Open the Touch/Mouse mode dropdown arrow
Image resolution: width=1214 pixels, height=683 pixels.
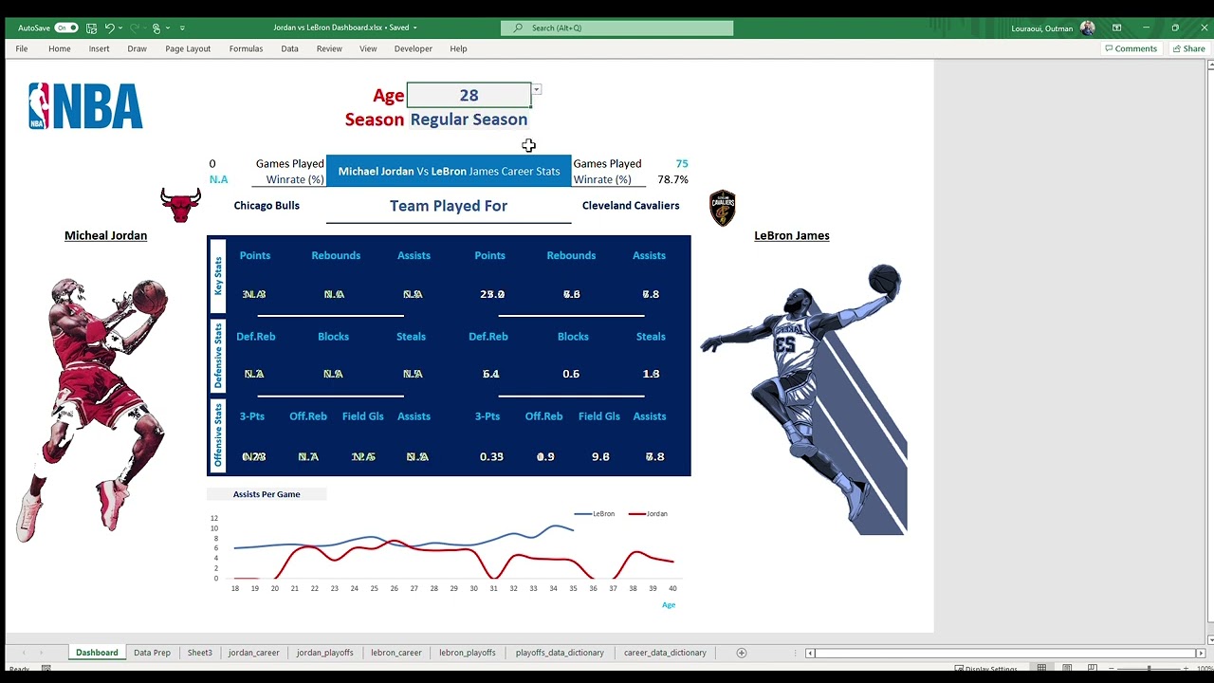point(168,28)
